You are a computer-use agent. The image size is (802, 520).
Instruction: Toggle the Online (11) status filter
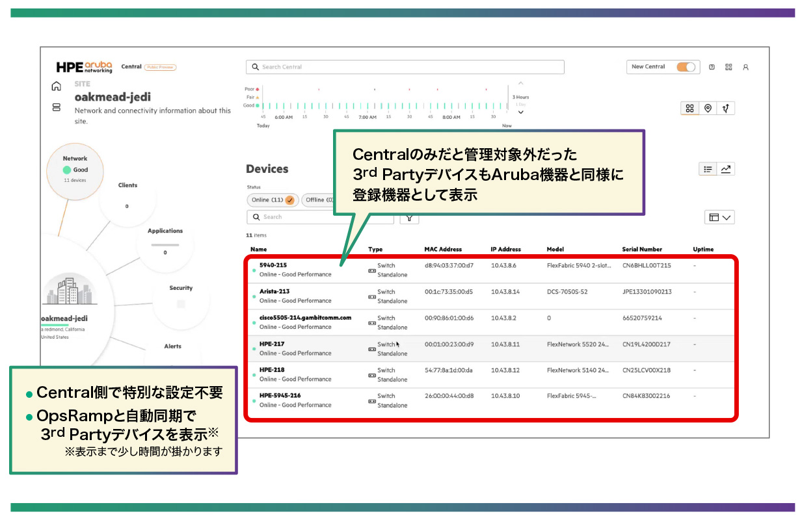273,200
